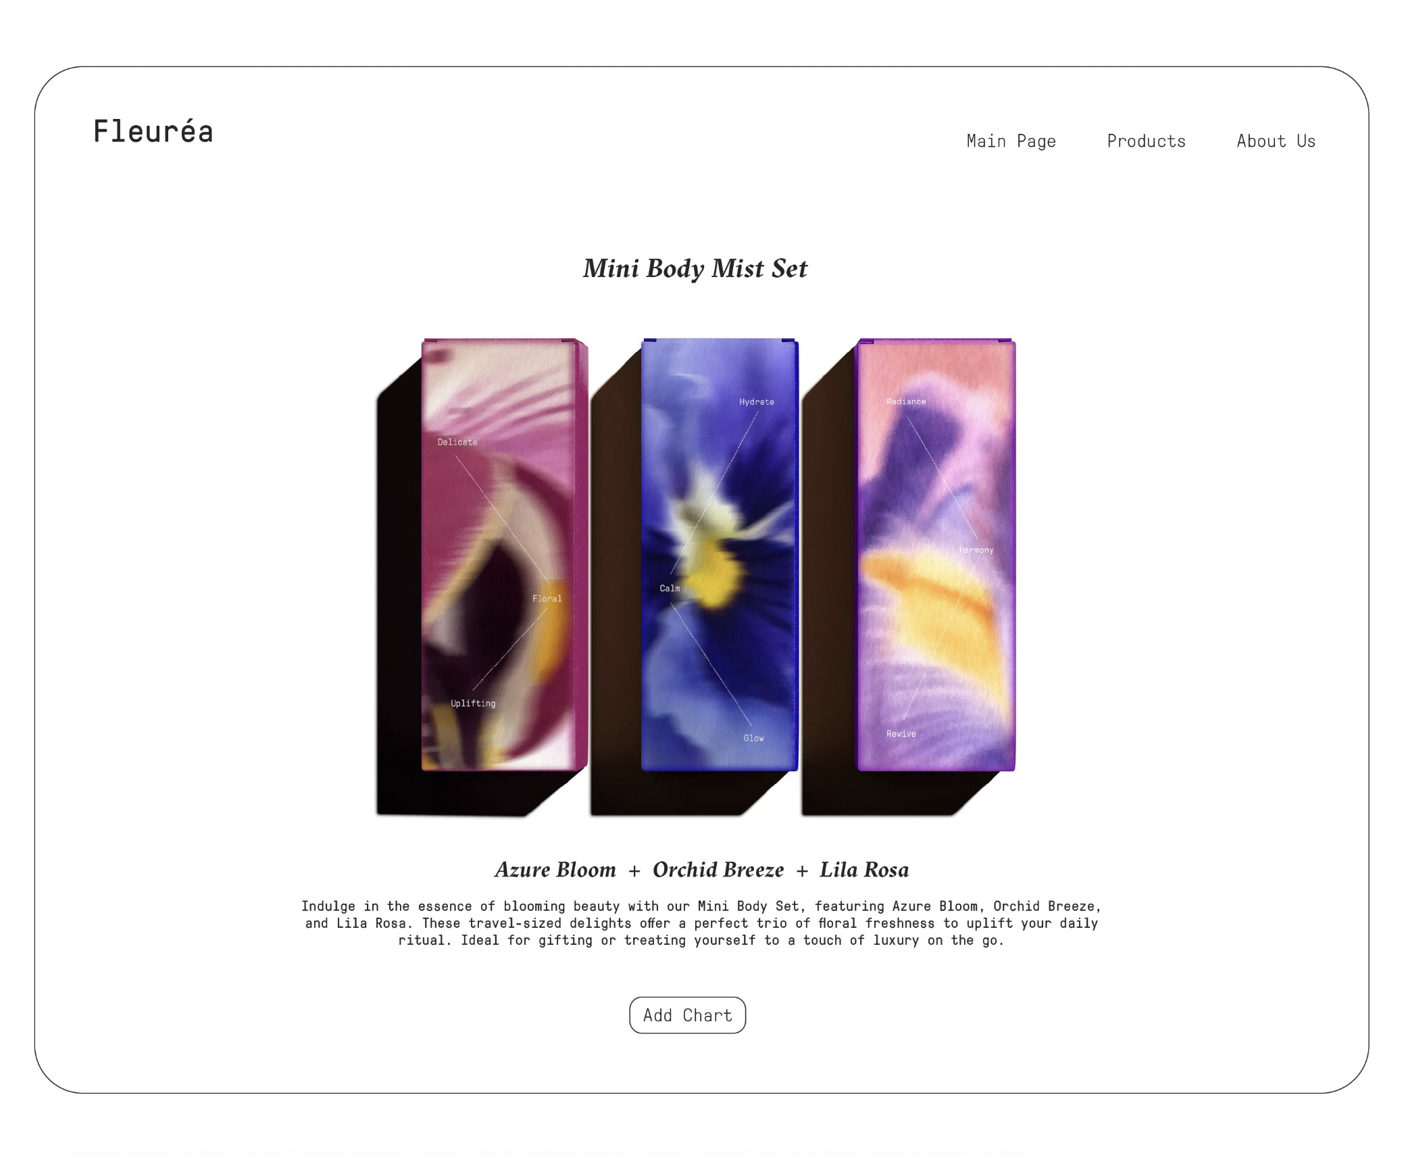Go to About Us page
Viewport: 1404px width, 1157px height.
1276,141
